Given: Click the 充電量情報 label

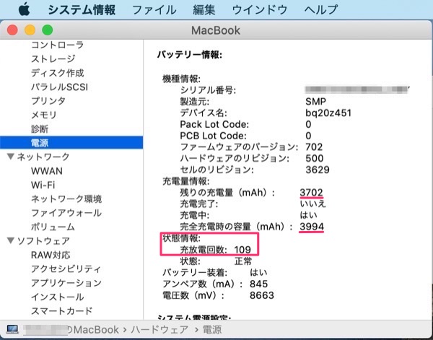Looking at the screenshot, I should pyautogui.click(x=186, y=181).
